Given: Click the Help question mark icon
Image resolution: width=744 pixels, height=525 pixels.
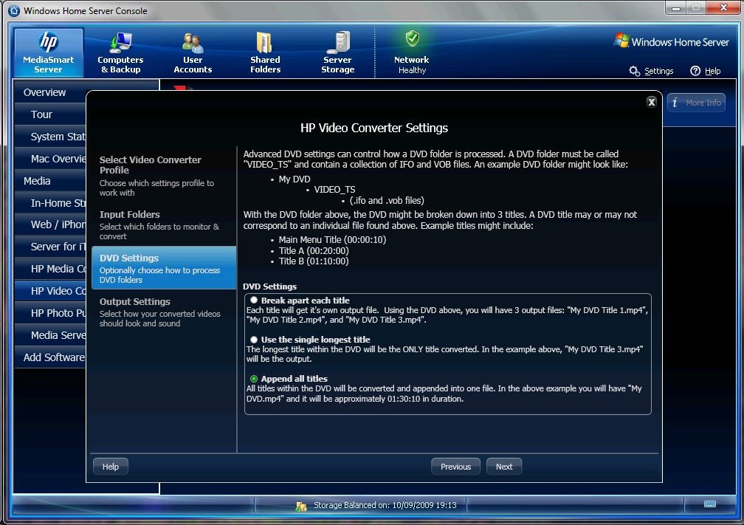Looking at the screenshot, I should [x=695, y=71].
